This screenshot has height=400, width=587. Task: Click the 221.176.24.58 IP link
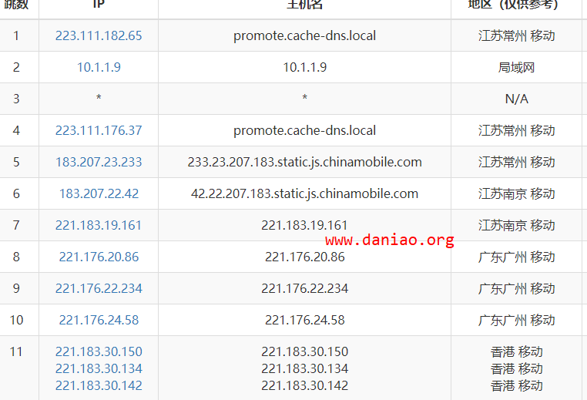pyautogui.click(x=99, y=320)
